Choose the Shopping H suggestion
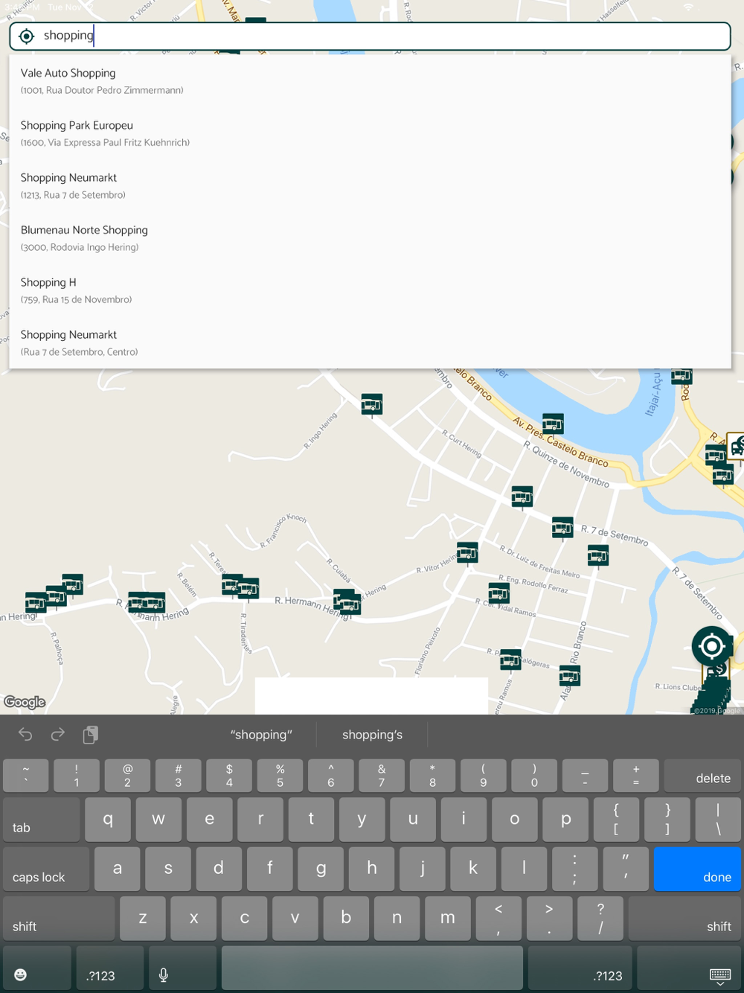Viewport: 744px width, 993px height. (370, 290)
